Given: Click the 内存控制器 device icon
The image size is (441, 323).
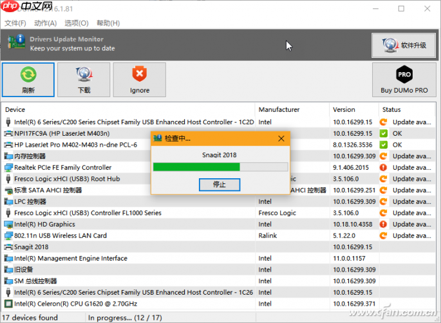Looking at the screenshot, I should 8,156.
